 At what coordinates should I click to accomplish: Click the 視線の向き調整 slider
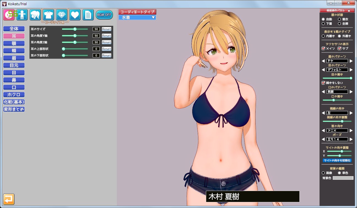point(337,121)
